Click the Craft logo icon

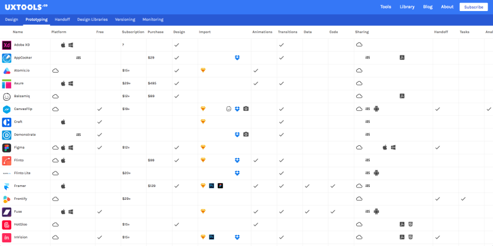coord(7,122)
